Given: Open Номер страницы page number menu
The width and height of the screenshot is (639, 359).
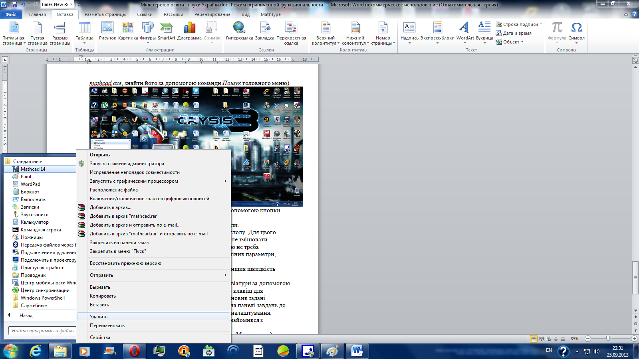Looking at the screenshot, I should pos(383,33).
